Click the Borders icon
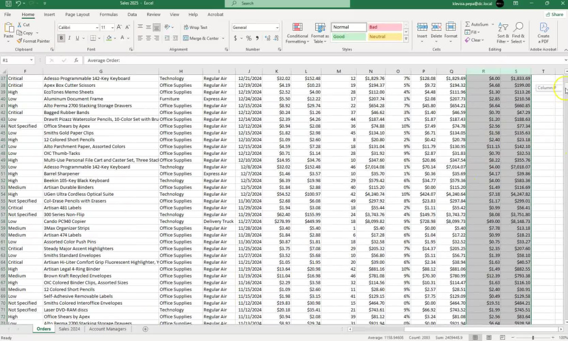 (x=93, y=38)
